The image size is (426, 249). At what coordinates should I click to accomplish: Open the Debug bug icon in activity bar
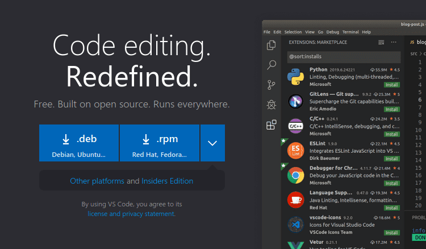pos(272,105)
